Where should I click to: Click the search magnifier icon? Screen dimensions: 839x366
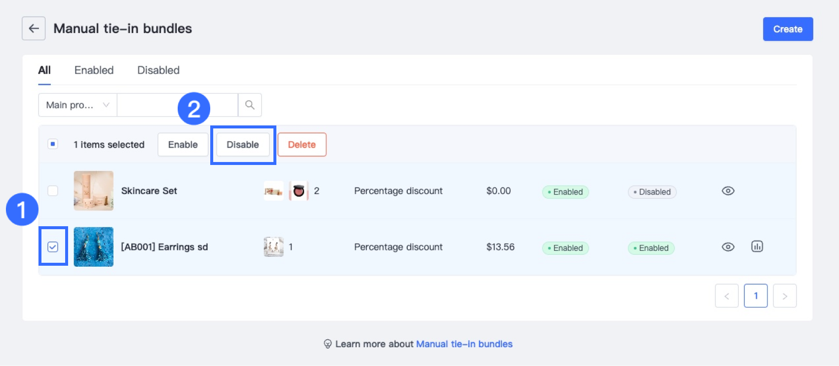(x=250, y=105)
